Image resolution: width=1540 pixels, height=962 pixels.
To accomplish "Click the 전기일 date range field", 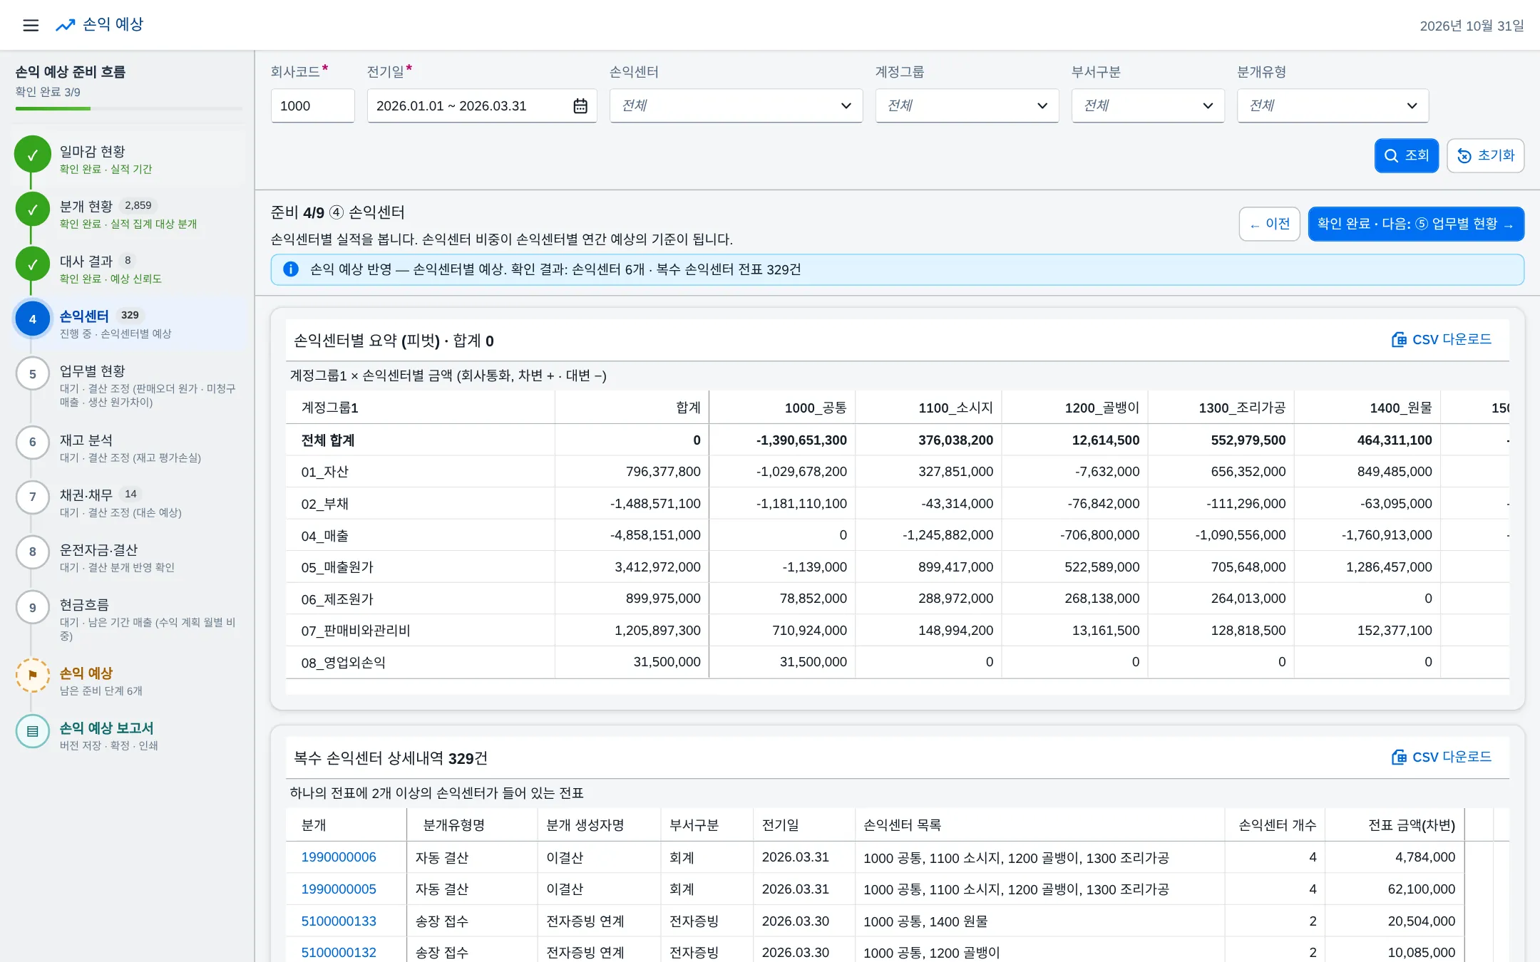I will click(481, 106).
